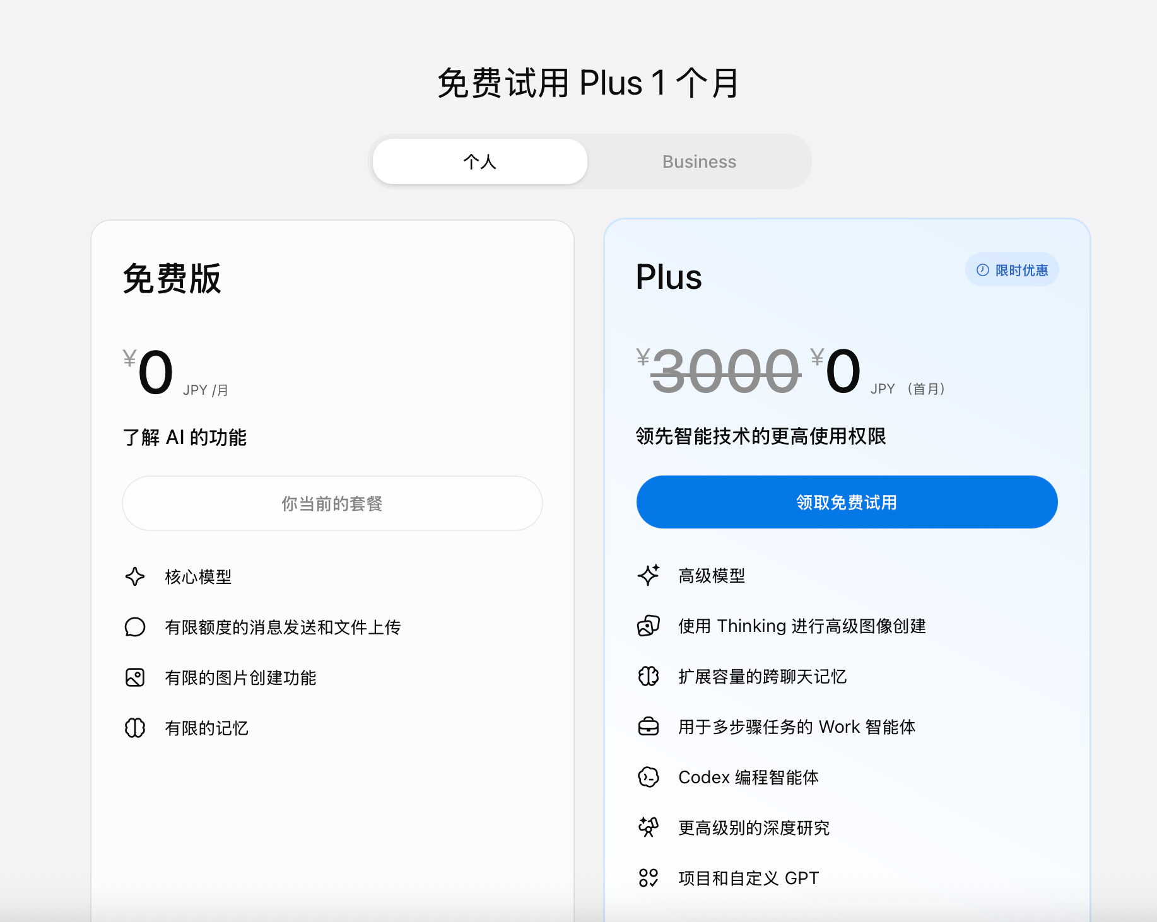Click the briefcase icon beside Work 智能体
Image resolution: width=1157 pixels, height=922 pixels.
pos(649,727)
